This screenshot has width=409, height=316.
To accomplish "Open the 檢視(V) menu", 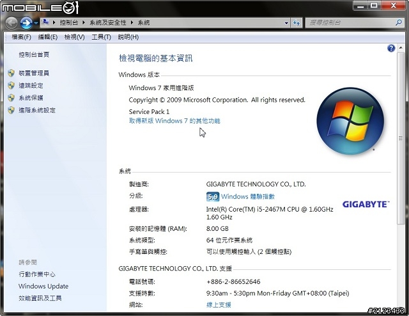I will click(75, 37).
